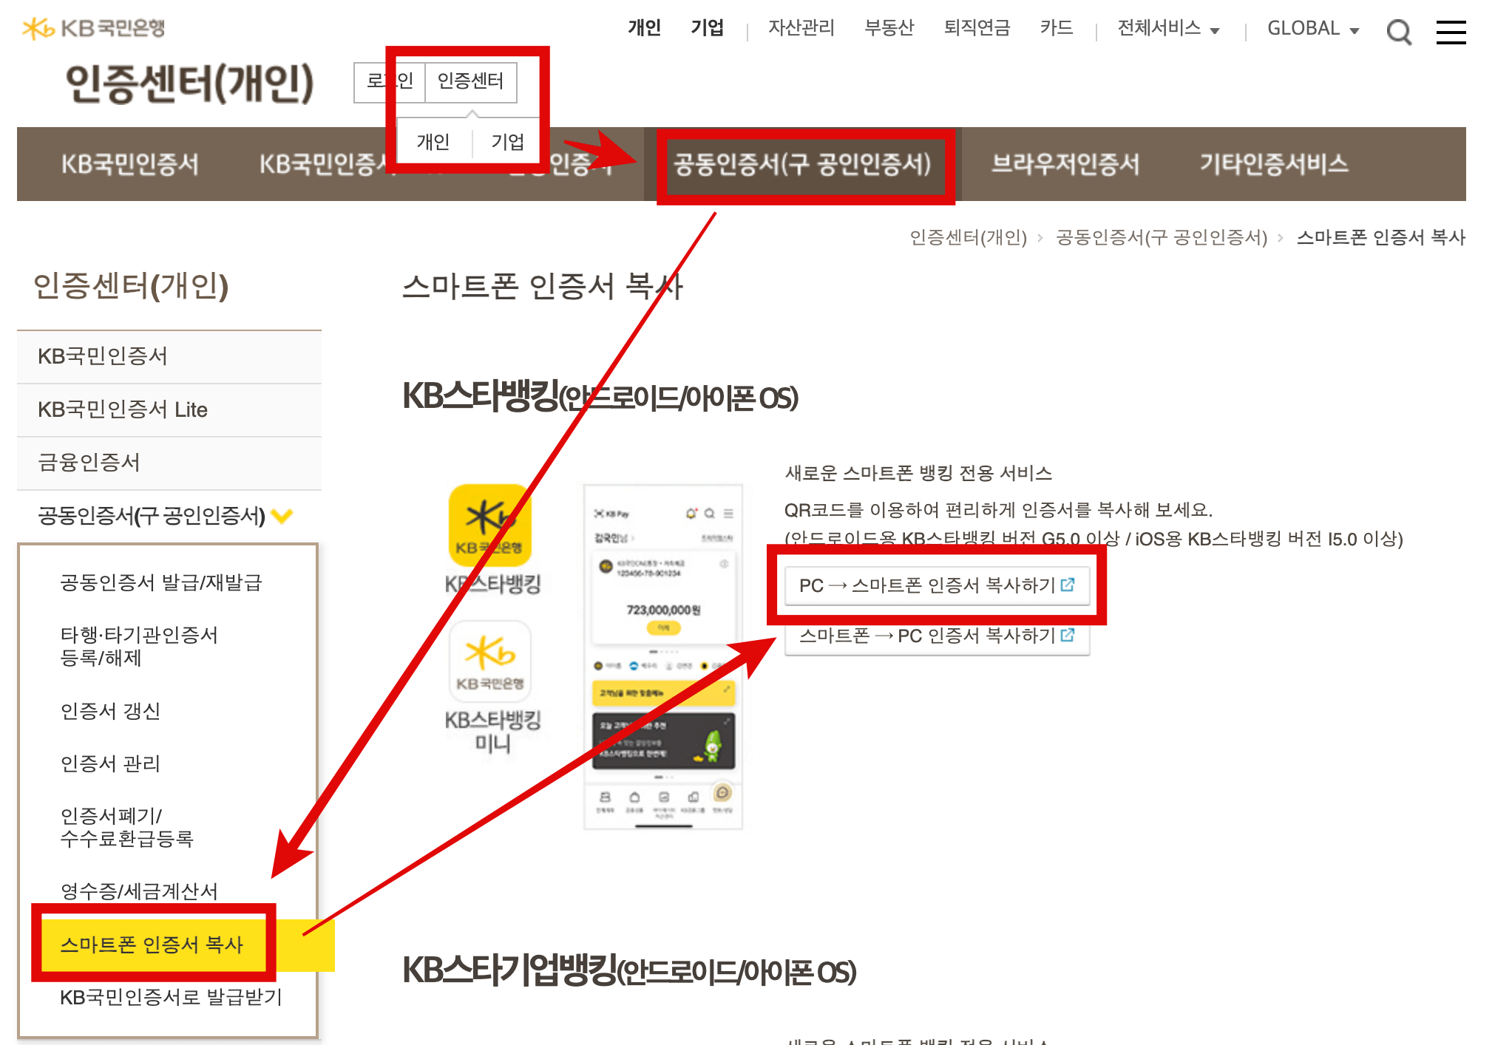The width and height of the screenshot is (1495, 1045).
Task: Select 기업 in the top navigation
Action: pos(708,28)
